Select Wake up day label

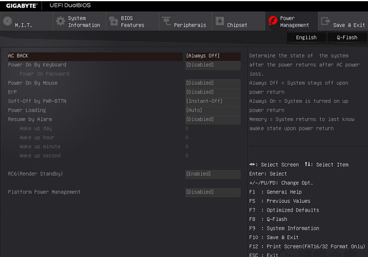pyautogui.click(x=35, y=128)
